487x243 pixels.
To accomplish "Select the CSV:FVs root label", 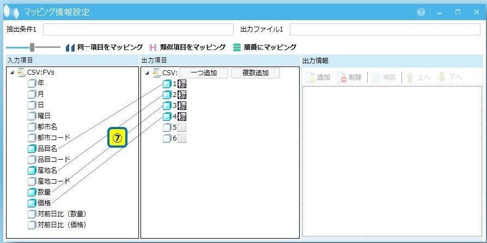I will tap(41, 72).
